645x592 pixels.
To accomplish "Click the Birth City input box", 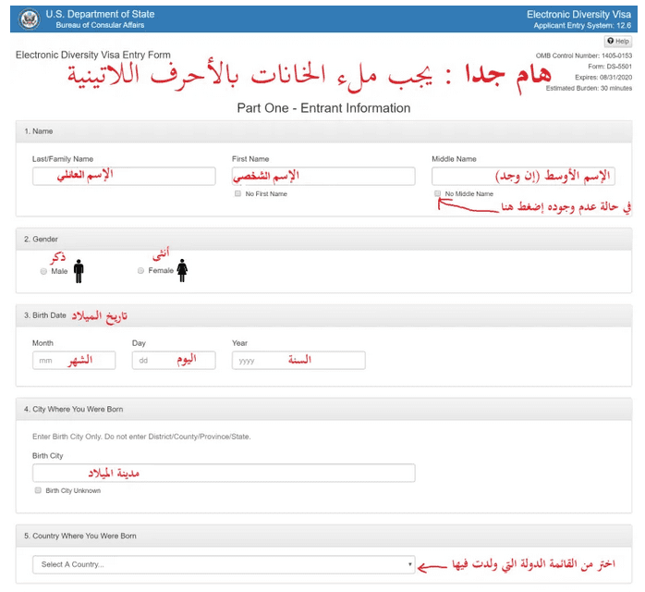I will tap(224, 473).
